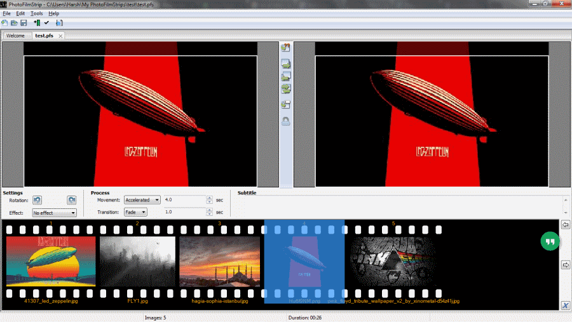Viewport: 572px width, 322px height.
Task: Click the Subtitle box scroll-up arrow
Action: pyautogui.click(x=566, y=200)
